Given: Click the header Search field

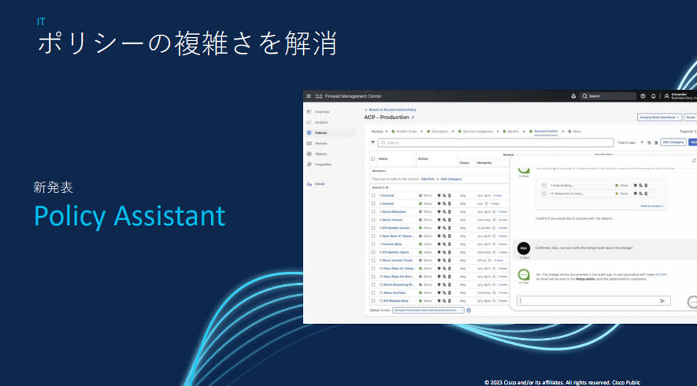Looking at the screenshot, I should click(608, 96).
